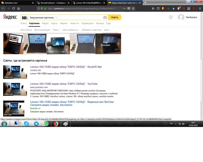Open the YouTube result title link

tap(64, 84)
